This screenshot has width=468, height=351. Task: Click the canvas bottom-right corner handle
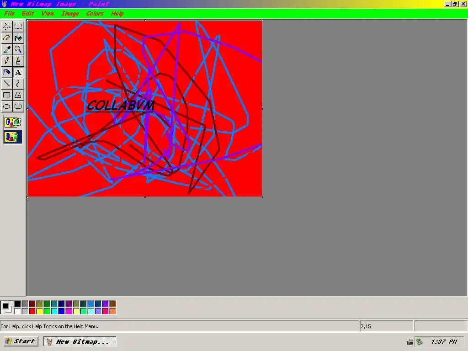click(x=262, y=197)
